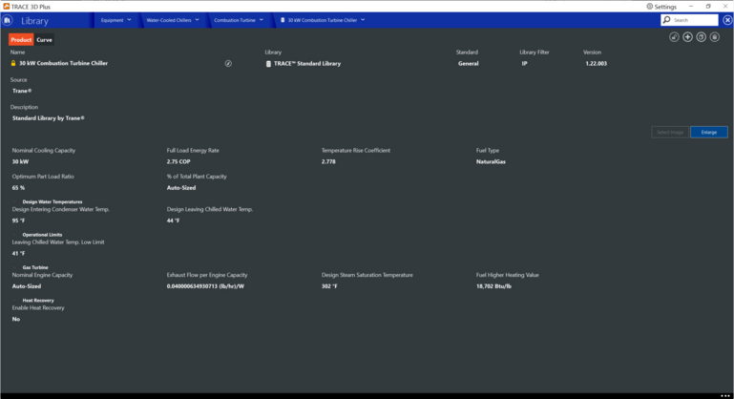Click the TRACE 3D Plus app logo
This screenshot has height=399, width=734.
(x=6, y=6)
